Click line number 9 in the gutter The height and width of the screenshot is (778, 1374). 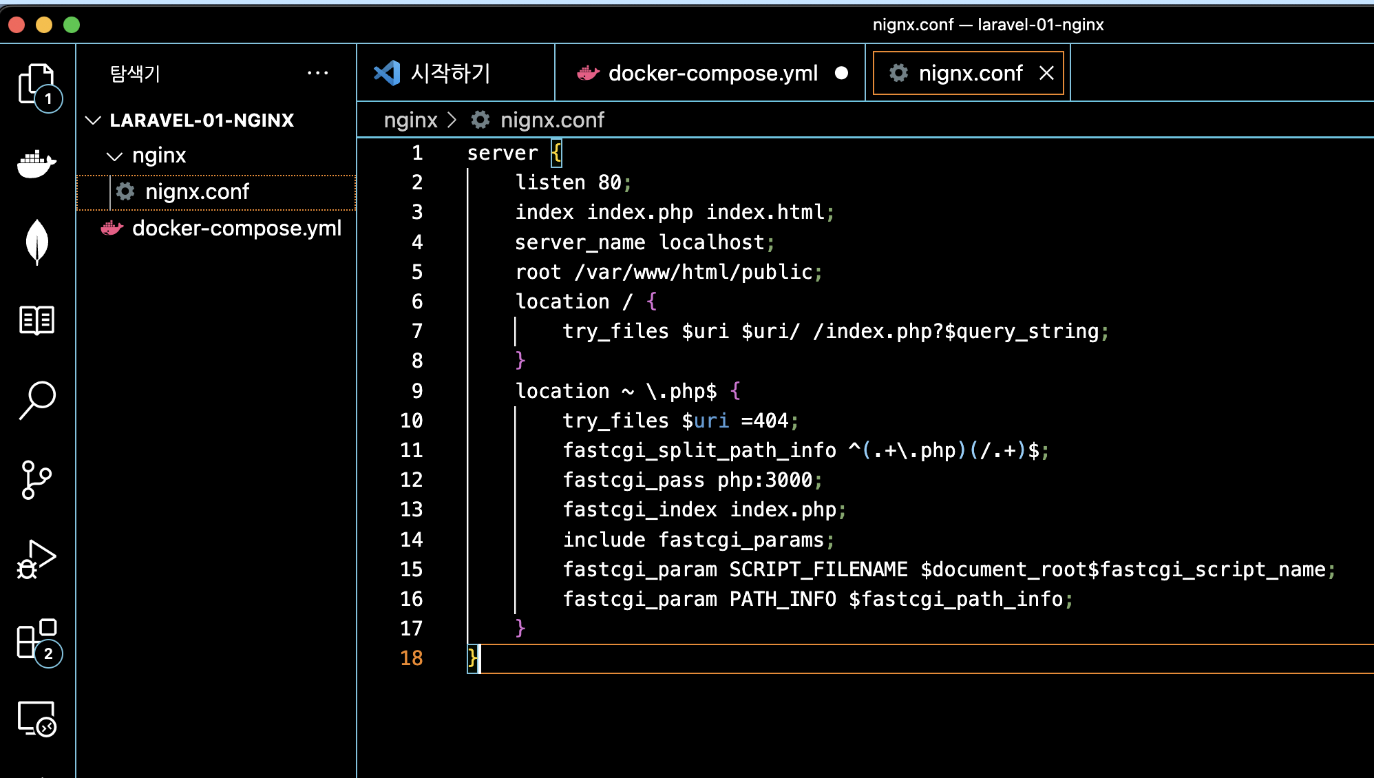(417, 391)
